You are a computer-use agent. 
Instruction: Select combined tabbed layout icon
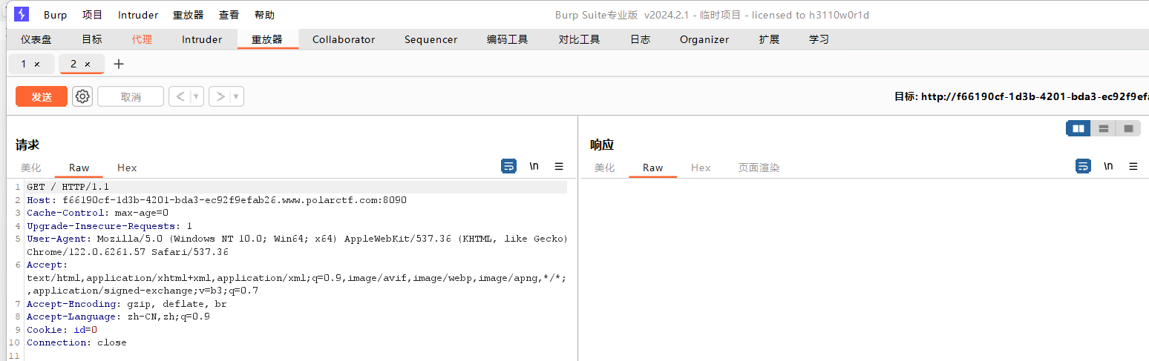(x=1128, y=128)
